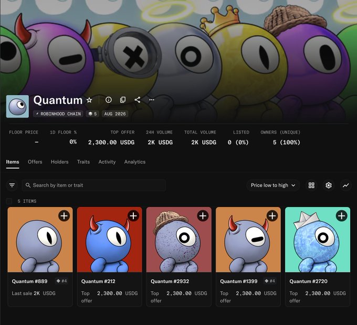Viewport: 357px width, 325px height.
Task: Click the Top Offer 2,300.00 USDG stat
Action: [x=111, y=138]
